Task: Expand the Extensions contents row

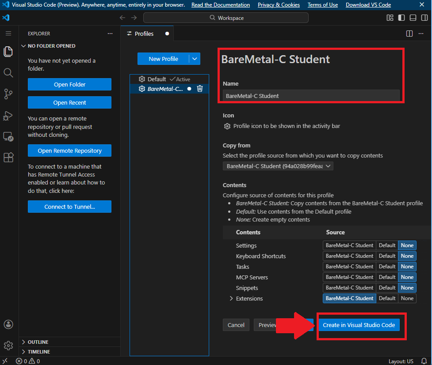Action: point(231,299)
